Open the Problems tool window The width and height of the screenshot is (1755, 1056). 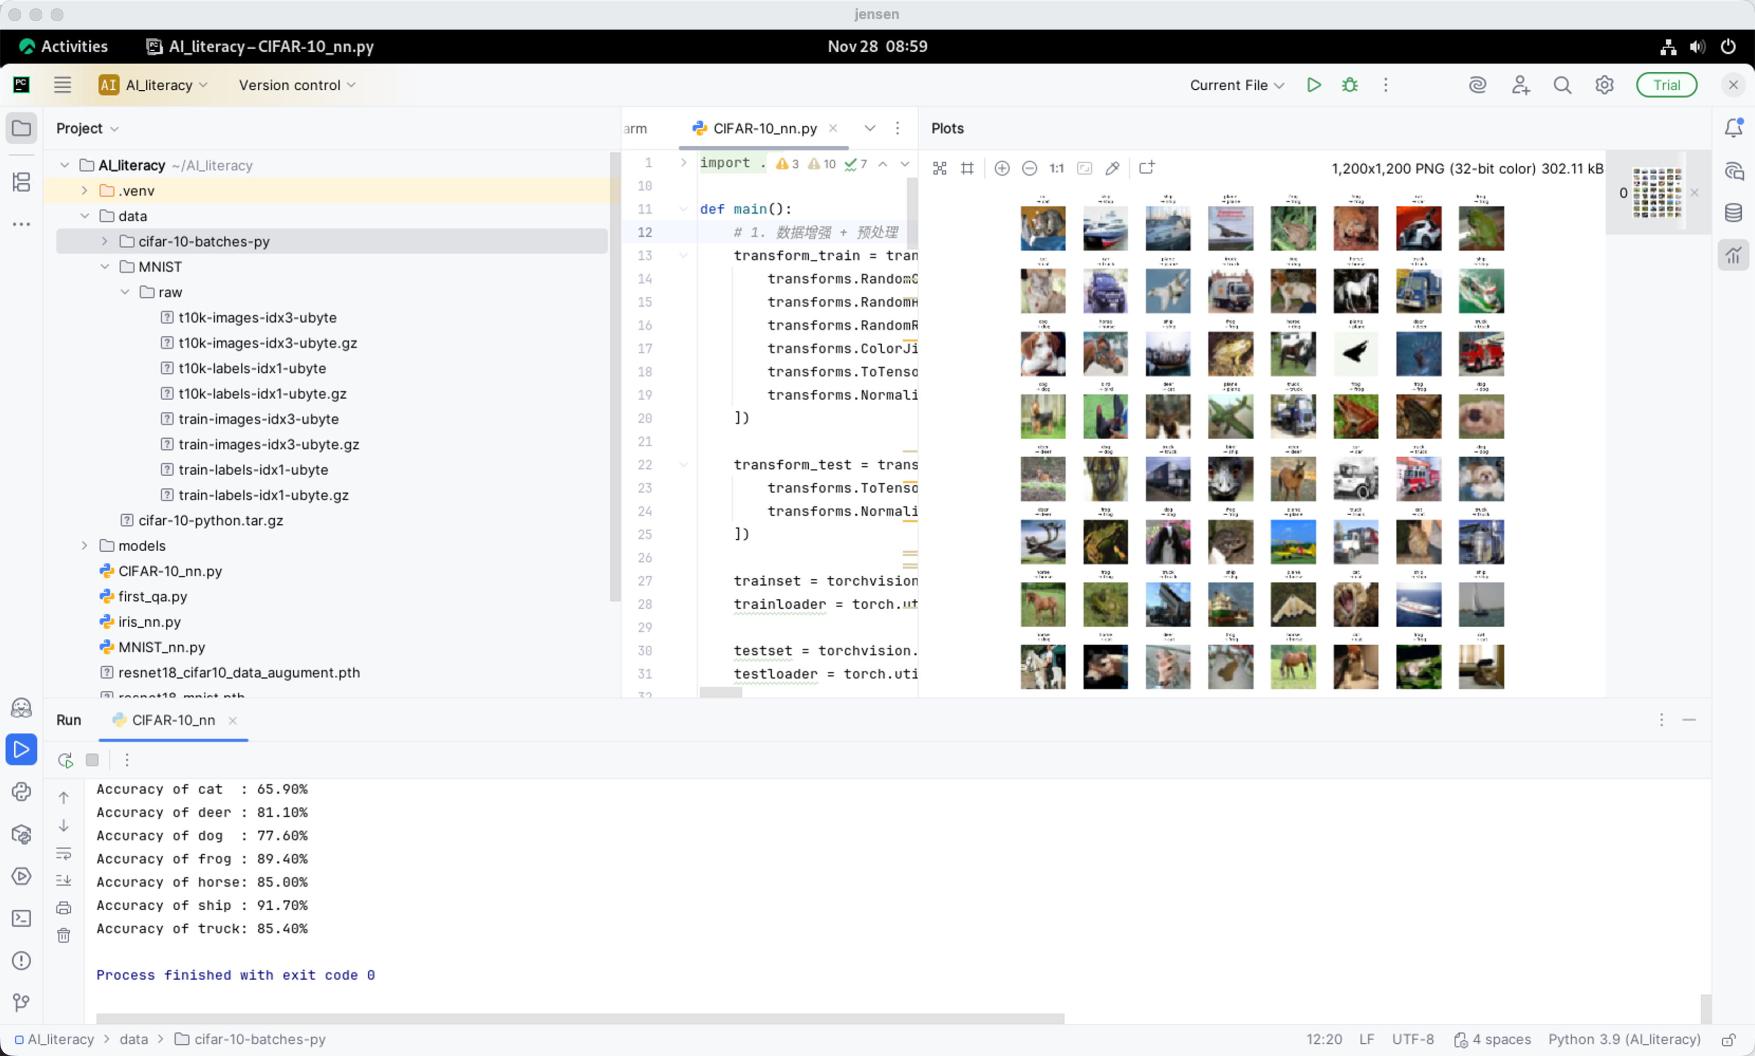pos(21,960)
